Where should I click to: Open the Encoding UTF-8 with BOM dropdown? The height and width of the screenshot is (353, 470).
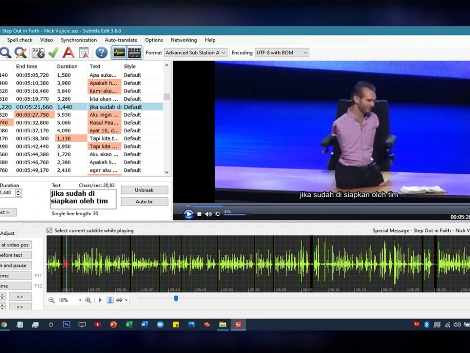pos(282,53)
